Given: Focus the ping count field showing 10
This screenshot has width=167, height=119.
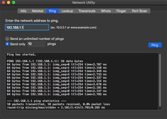Looking at the screenshot, I should click(36, 44).
